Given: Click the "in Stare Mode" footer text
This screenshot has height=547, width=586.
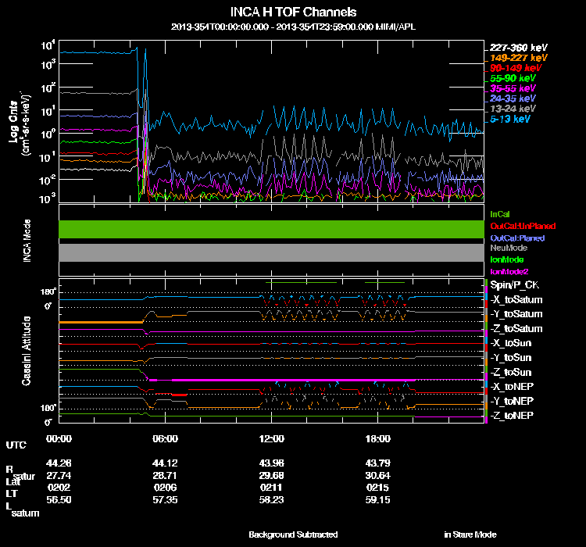Looking at the screenshot, I should point(470,534).
